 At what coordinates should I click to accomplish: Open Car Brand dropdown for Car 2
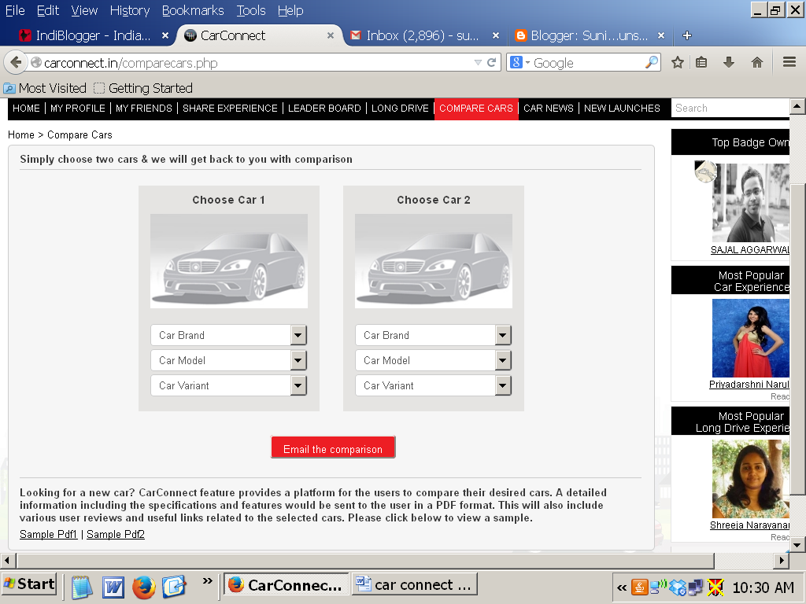tap(434, 335)
